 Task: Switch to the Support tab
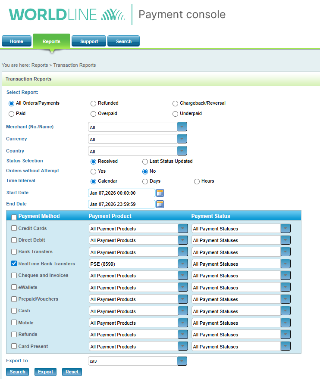pyautogui.click(x=89, y=41)
